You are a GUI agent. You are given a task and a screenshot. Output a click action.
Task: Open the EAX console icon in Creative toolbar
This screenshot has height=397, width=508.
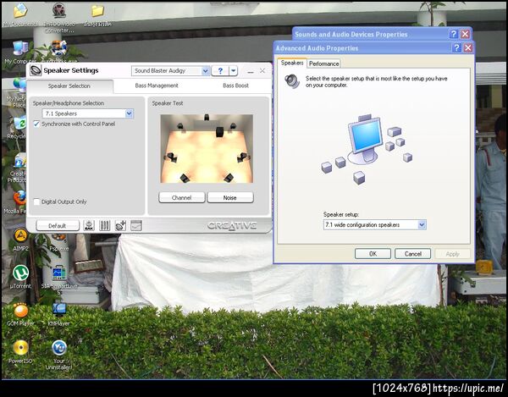point(89,225)
